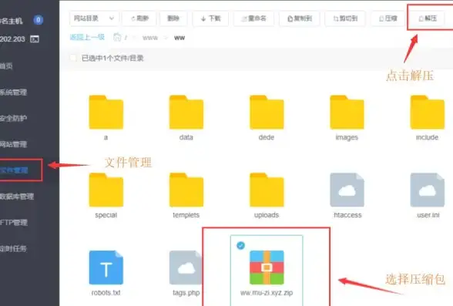Open the terminal icon next to the IP
The height and width of the screenshot is (306, 453).
[x=35, y=39]
